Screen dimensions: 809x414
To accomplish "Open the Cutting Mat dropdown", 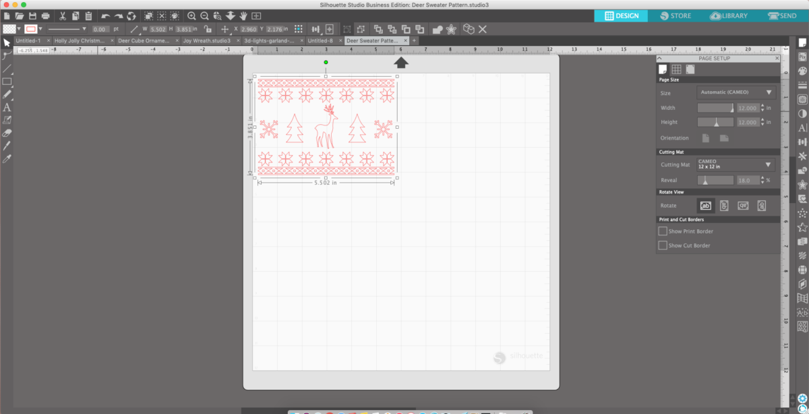I will tap(736, 165).
